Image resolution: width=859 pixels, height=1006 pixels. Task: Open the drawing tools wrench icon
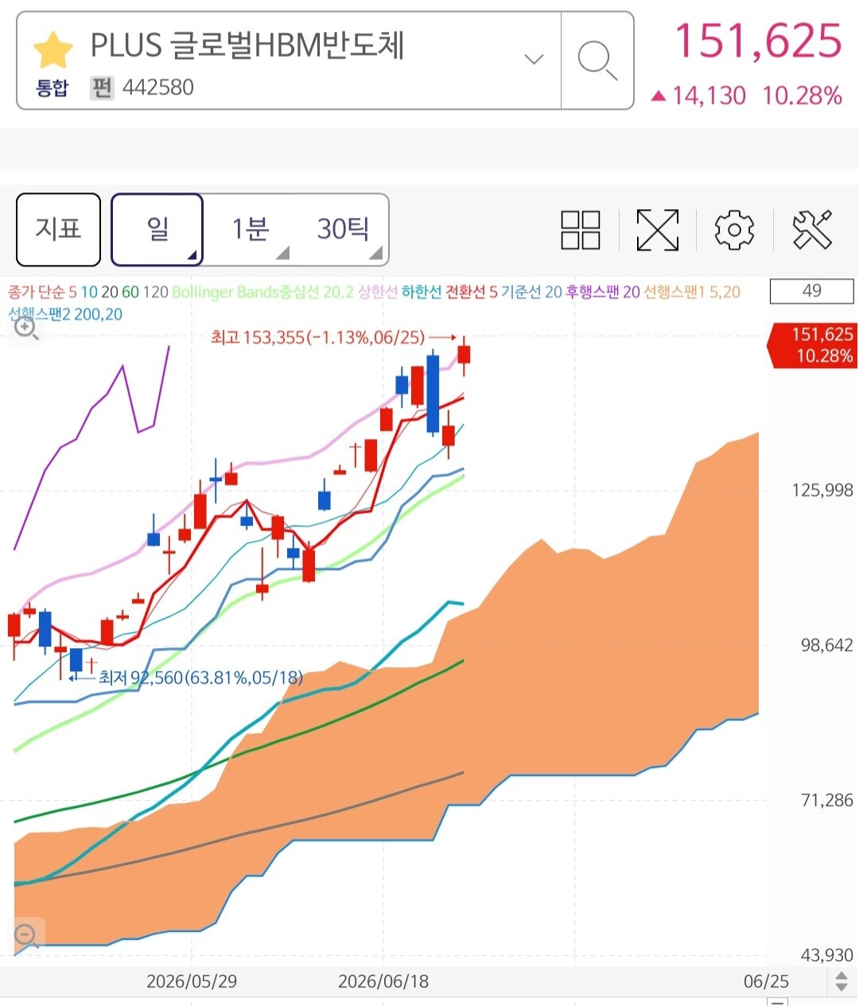812,230
